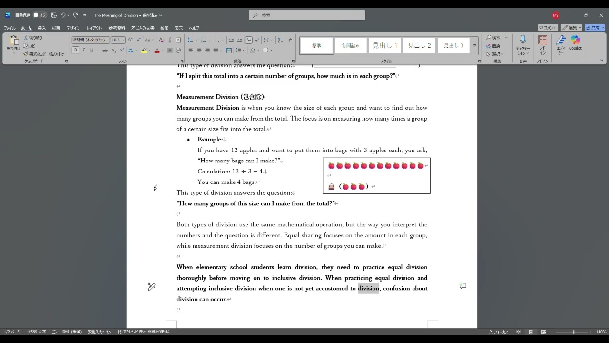Open the font size 10.5 combo box
The height and width of the screenshot is (343, 609).
pos(118,40)
